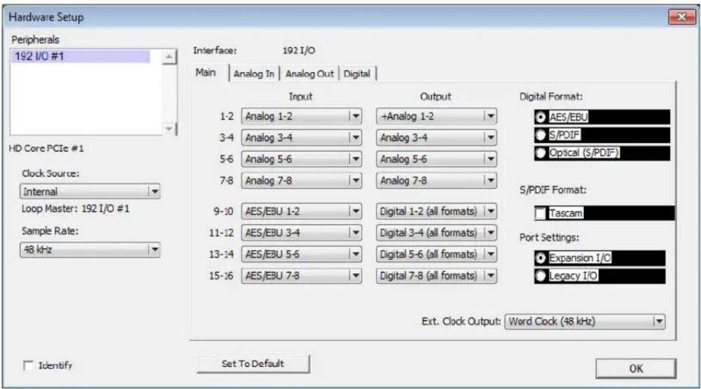Open the Output 5-6 dropdown showing Analog 5-6

(x=437, y=159)
